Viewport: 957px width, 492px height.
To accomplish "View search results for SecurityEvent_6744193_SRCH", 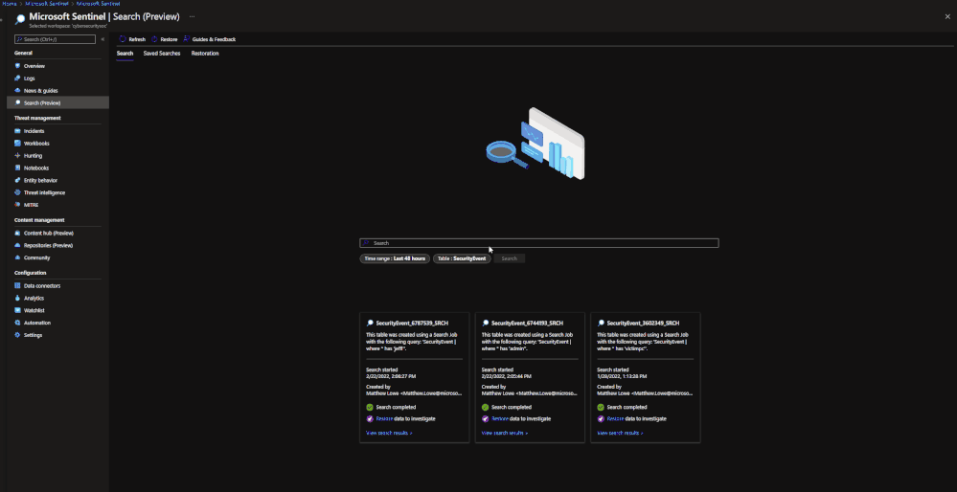I will (505, 433).
